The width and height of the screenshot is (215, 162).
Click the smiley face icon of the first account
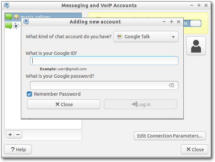point(16,17)
